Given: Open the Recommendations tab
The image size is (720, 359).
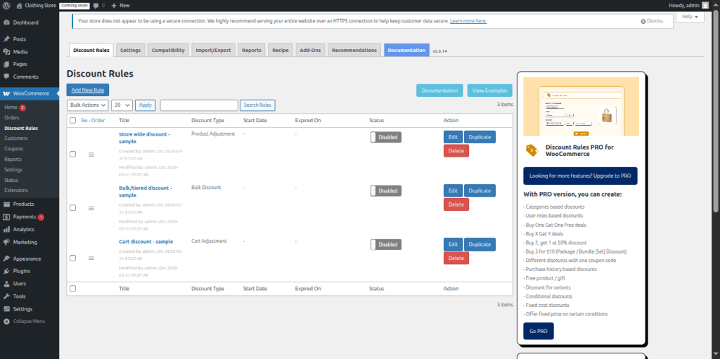Looking at the screenshot, I should click(354, 50).
